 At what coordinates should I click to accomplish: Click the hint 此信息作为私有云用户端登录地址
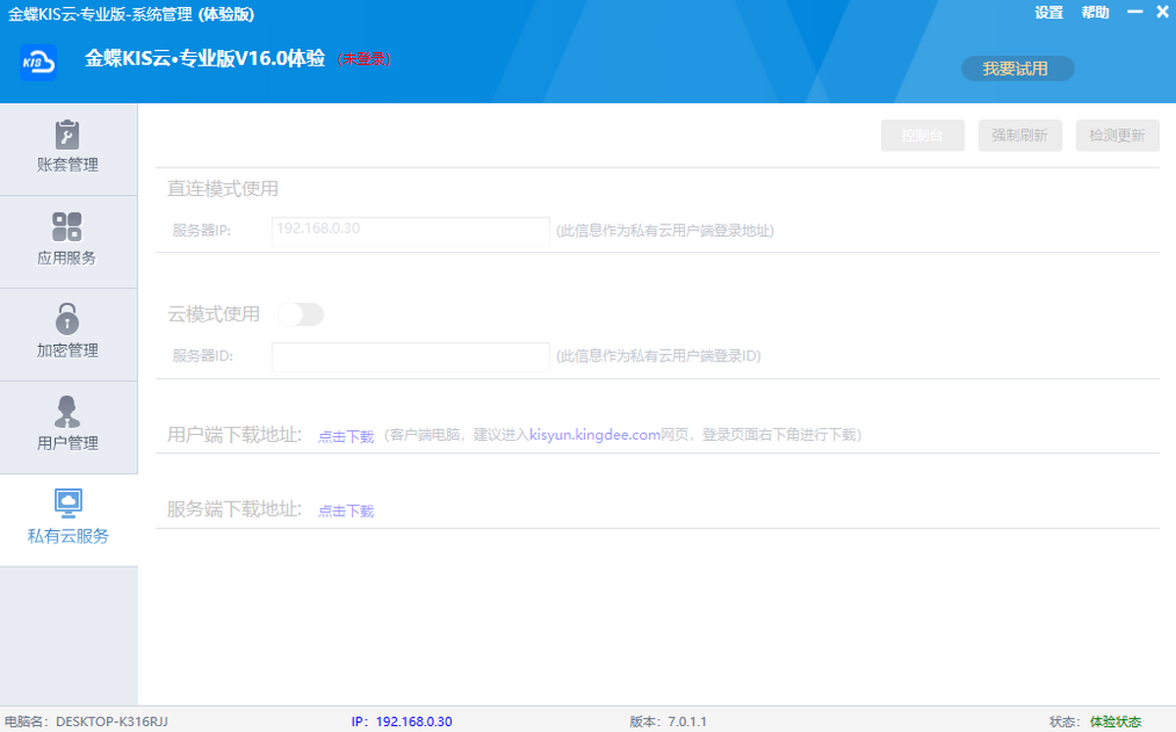click(x=665, y=231)
